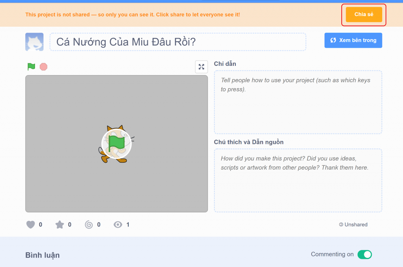Image resolution: width=403 pixels, height=267 pixels.
Task: Start the project with the large green flag overlay
Action: click(116, 143)
